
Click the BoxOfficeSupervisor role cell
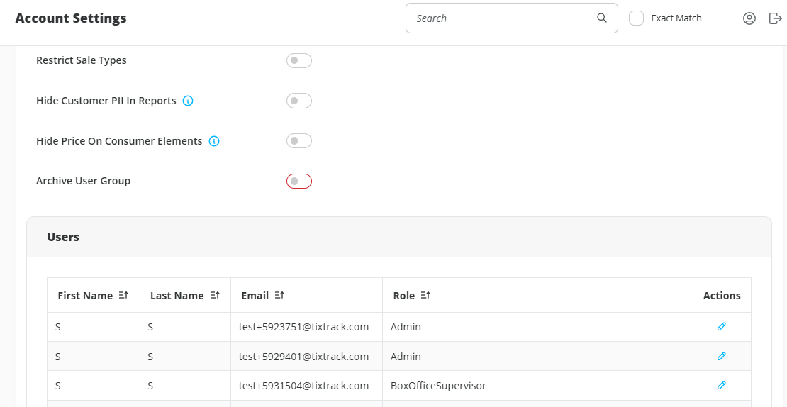tap(537, 386)
